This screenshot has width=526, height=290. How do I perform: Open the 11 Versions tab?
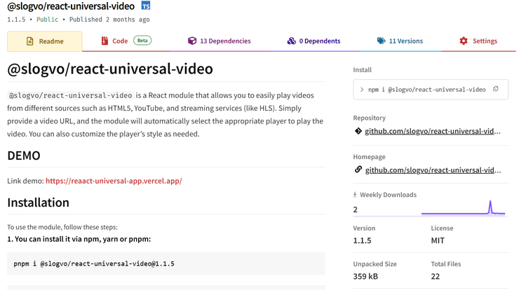coord(400,41)
